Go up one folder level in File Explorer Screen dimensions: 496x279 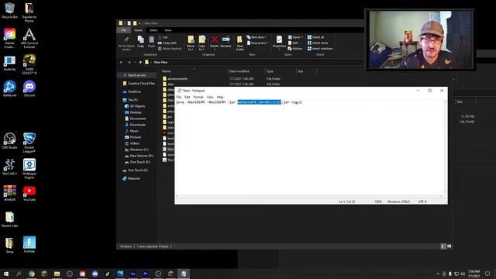(140, 62)
